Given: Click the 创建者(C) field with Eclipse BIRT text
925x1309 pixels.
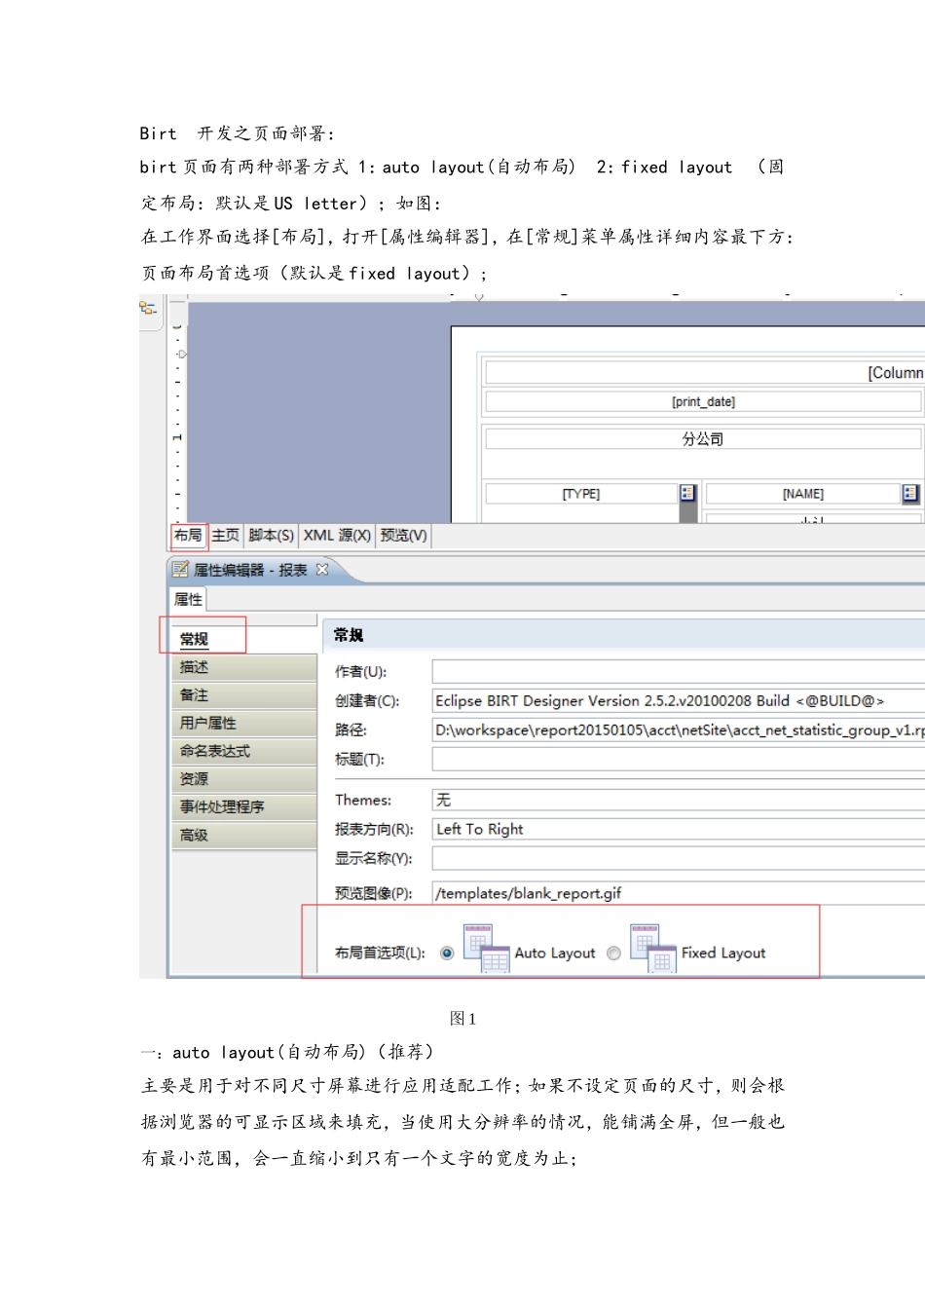Looking at the screenshot, I should click(x=678, y=700).
